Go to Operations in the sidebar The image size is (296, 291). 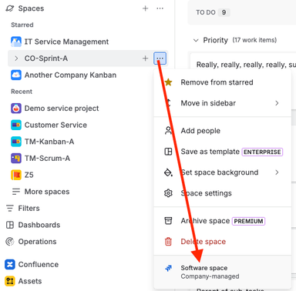37,242
